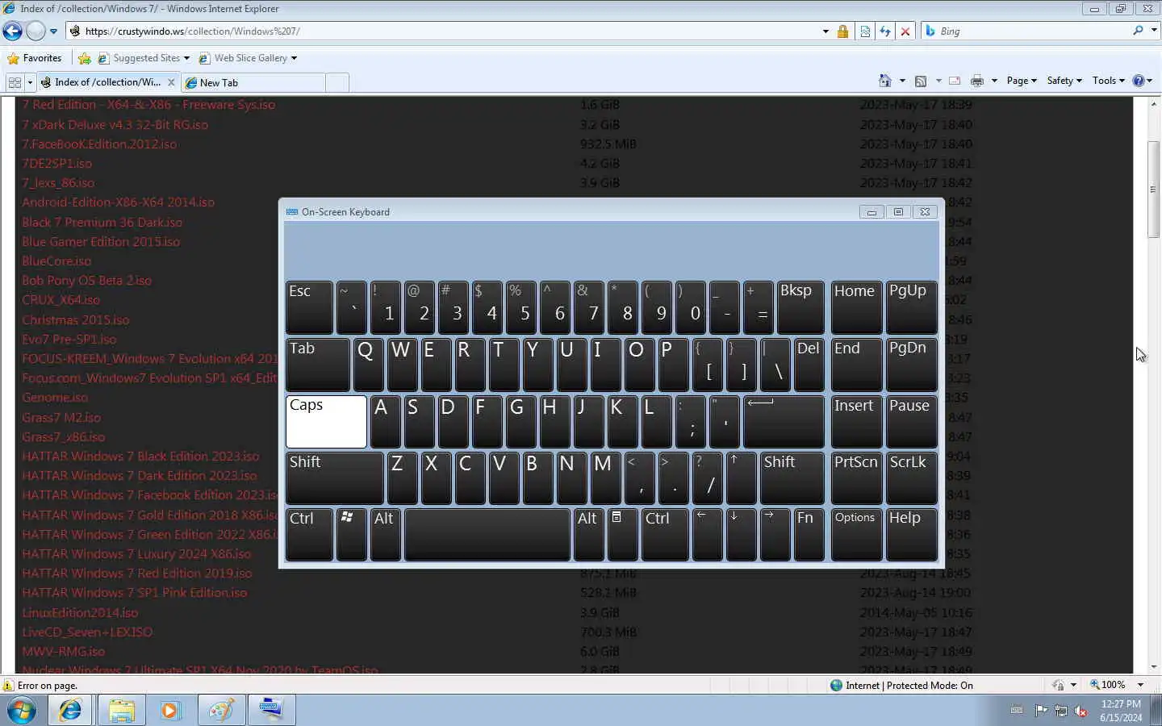Open search provider dropdown arrow
Screen dimensions: 1162x726
pyautogui.click(x=1154, y=31)
